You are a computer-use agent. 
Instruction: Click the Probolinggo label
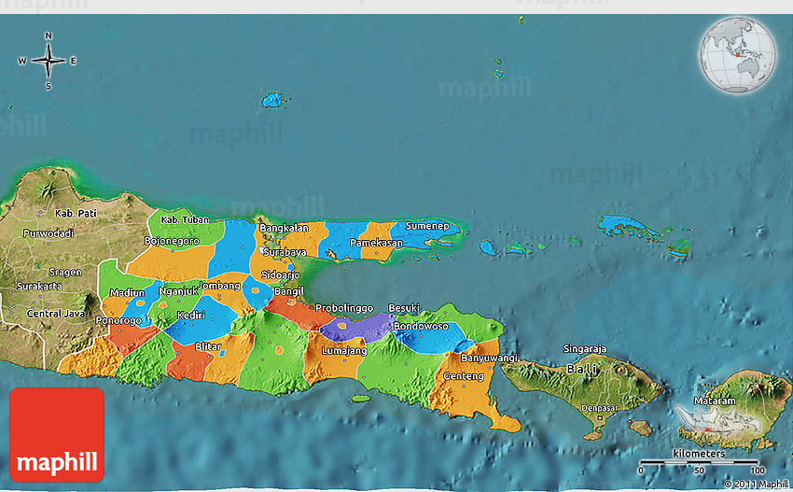[x=344, y=307]
